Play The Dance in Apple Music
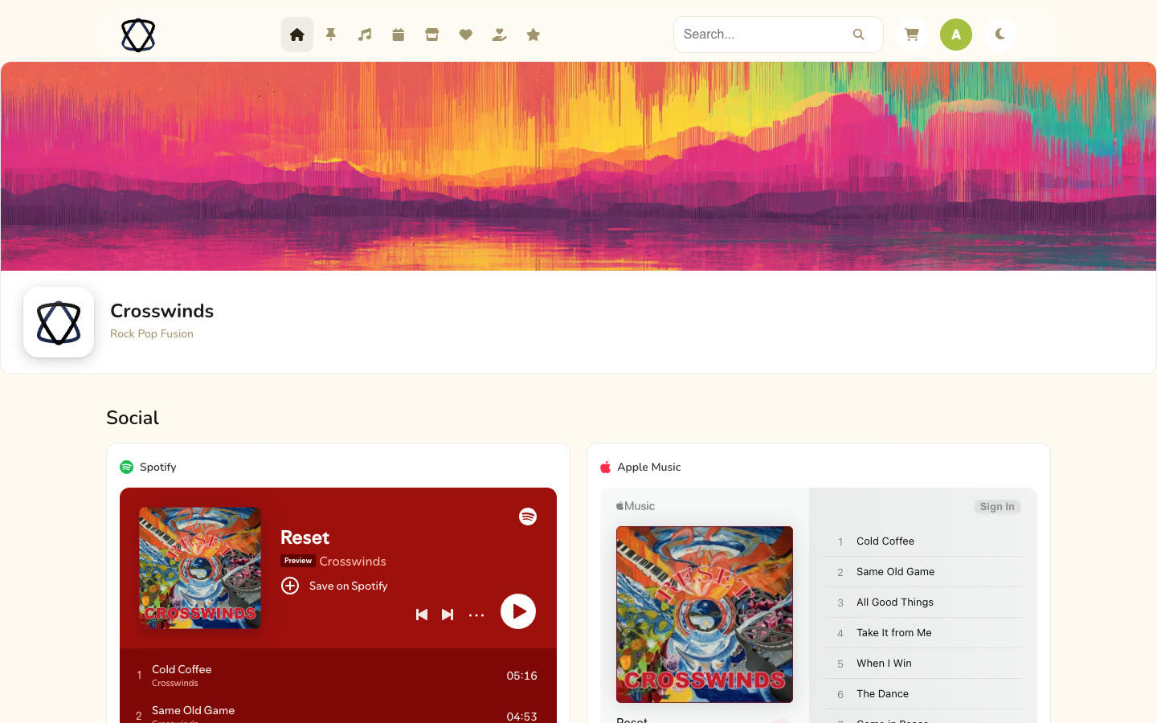This screenshot has width=1157, height=723. (x=923, y=694)
